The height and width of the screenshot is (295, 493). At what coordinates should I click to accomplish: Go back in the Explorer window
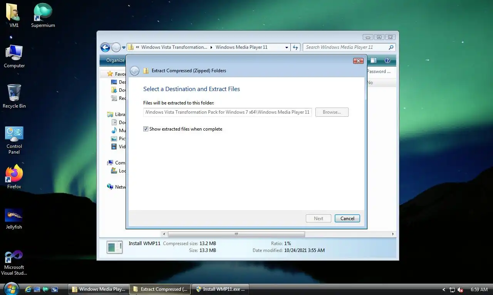[105, 47]
